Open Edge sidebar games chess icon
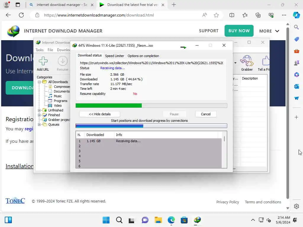 click(x=296, y=63)
